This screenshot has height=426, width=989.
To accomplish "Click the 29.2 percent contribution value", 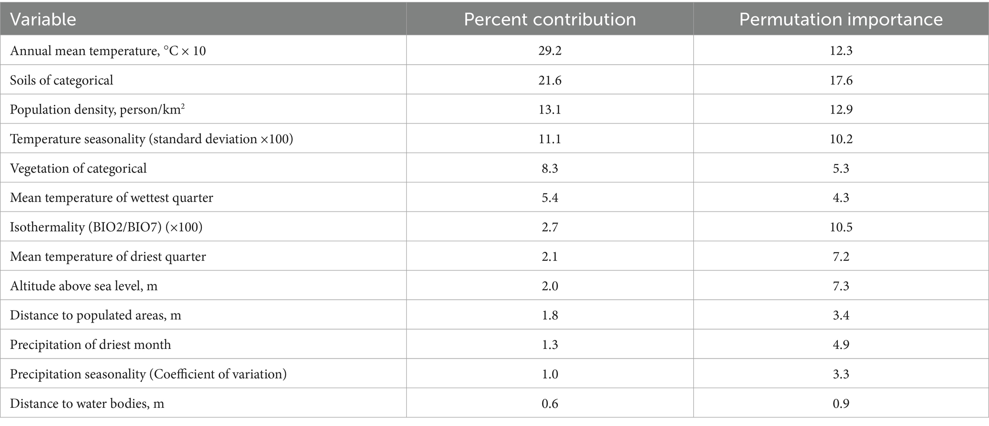I will pos(550,51).
